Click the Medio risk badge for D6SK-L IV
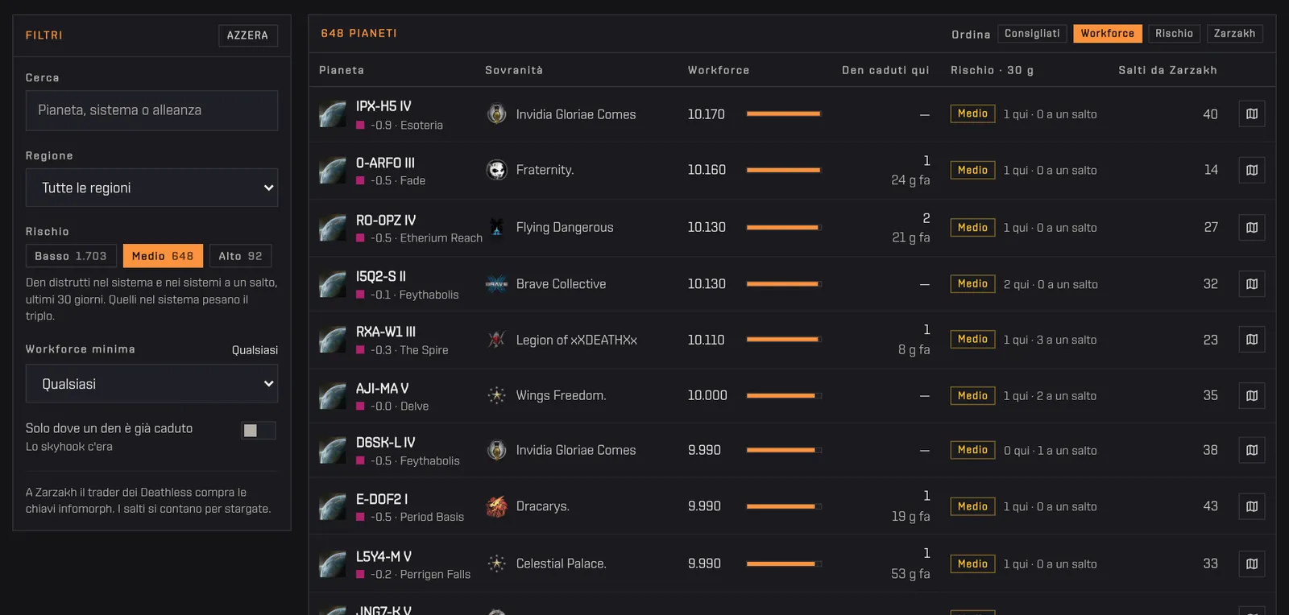Image resolution: width=1289 pixels, height=615 pixels. tap(972, 450)
